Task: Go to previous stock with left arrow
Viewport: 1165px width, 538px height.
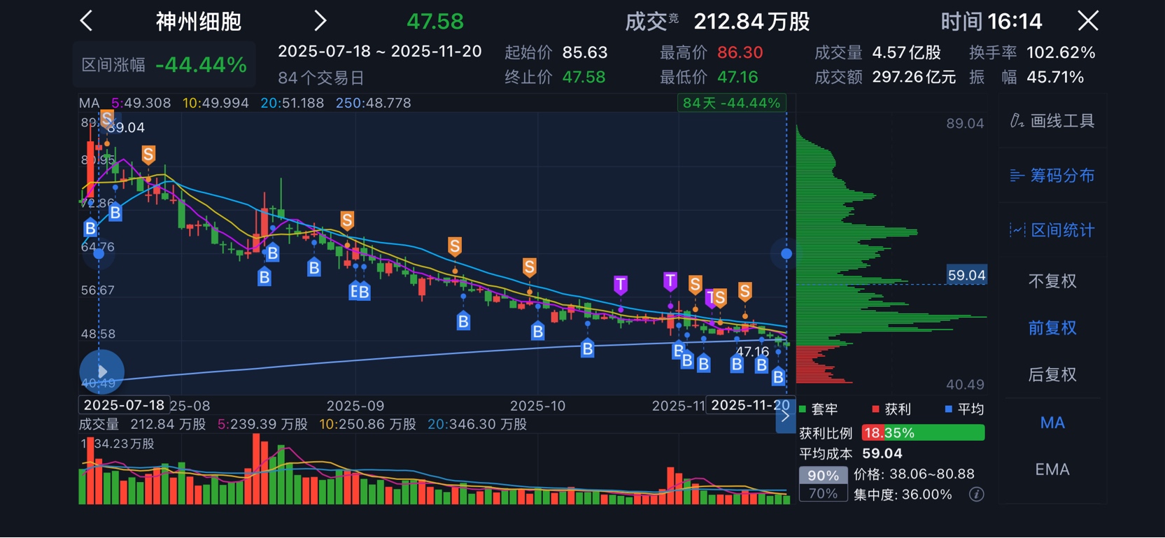Action: coord(87,20)
